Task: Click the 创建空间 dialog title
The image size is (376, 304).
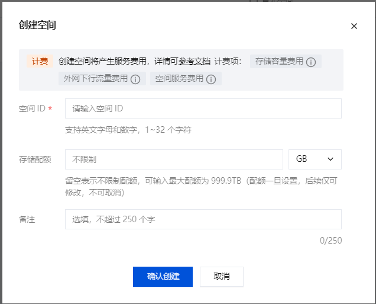Action: 37,25
